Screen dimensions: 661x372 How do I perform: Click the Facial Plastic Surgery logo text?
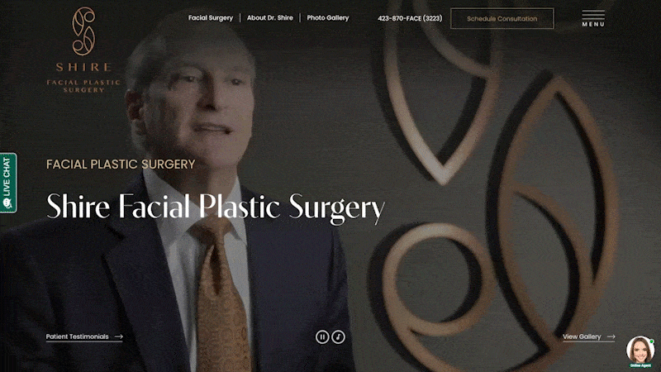pyautogui.click(x=83, y=86)
